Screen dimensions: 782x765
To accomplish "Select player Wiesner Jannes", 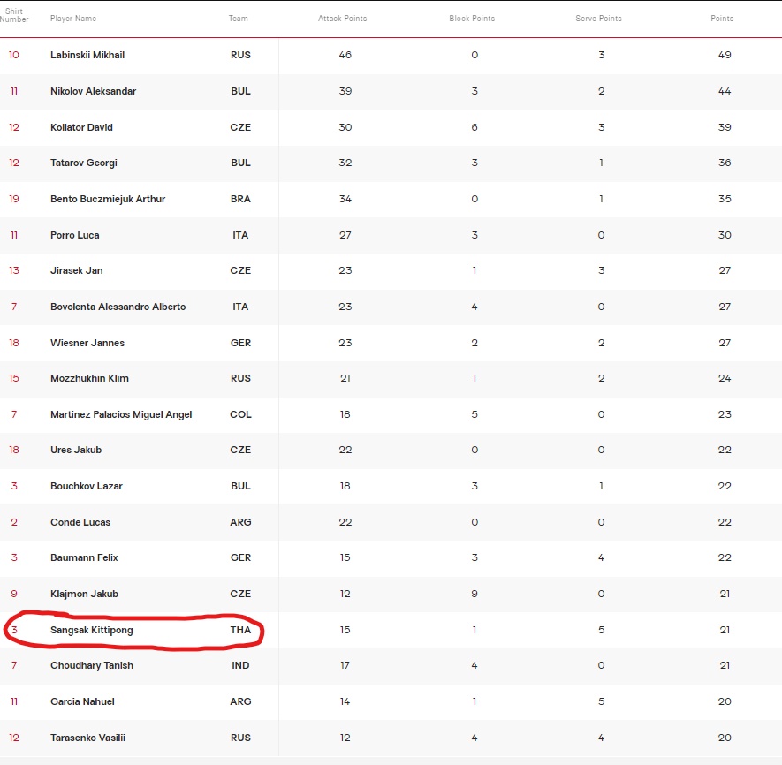I will 87,343.
